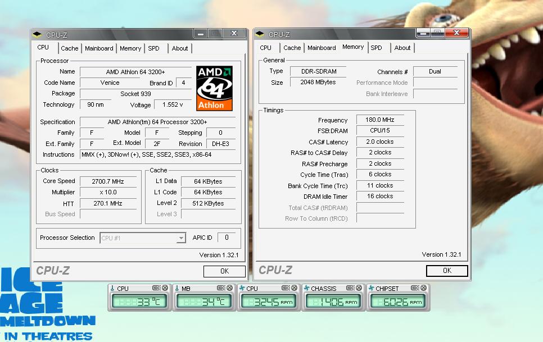
Task: Select CPU tab in left CPU-Z window
Action: click(x=43, y=47)
